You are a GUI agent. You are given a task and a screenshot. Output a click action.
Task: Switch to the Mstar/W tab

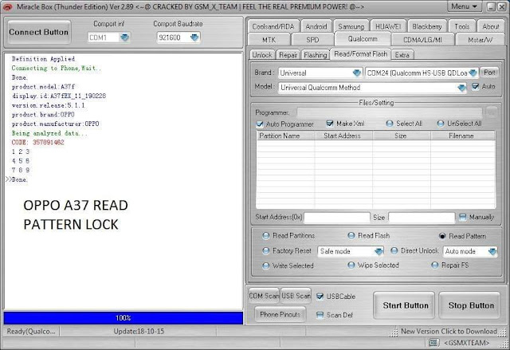tap(480, 40)
